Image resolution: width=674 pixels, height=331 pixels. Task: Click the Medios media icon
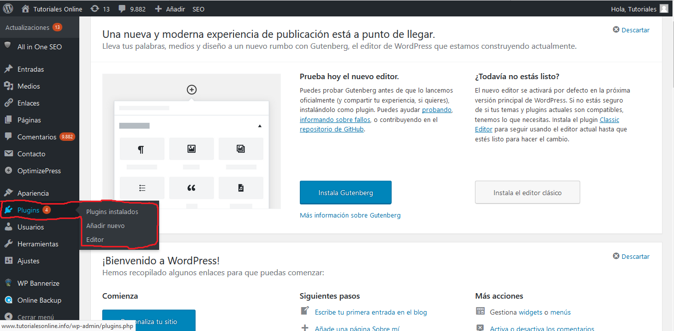point(8,86)
